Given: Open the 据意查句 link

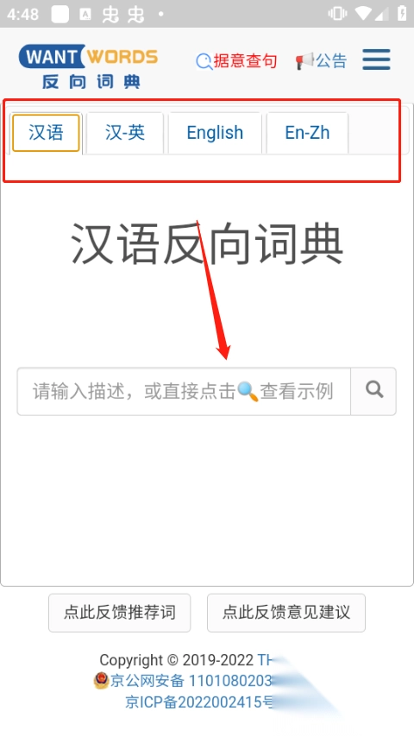Looking at the screenshot, I should [x=245, y=61].
